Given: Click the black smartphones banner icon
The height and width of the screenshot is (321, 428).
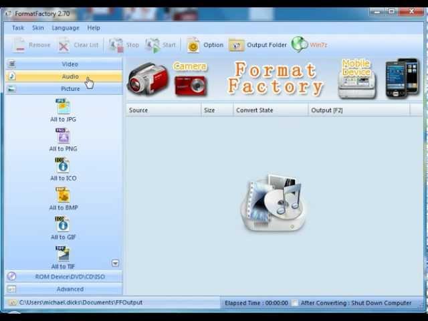Looking at the screenshot, I should tap(403, 78).
